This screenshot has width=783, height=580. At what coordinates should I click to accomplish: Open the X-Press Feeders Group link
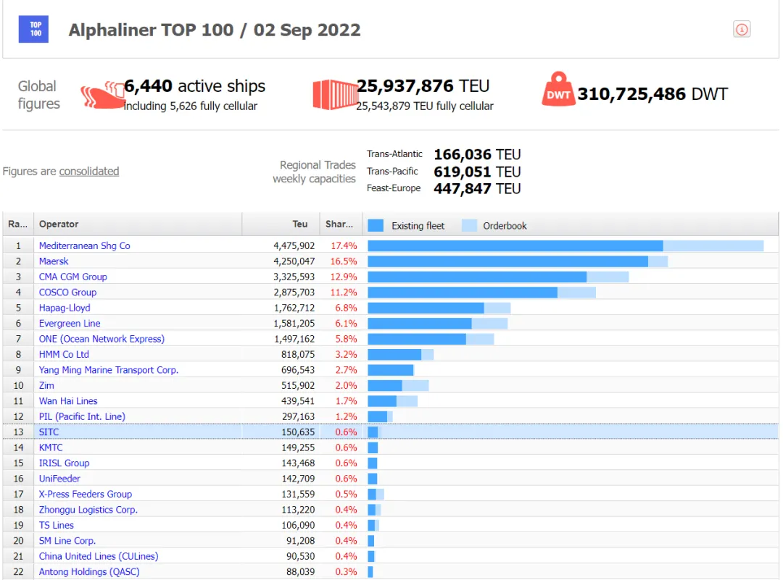click(x=86, y=494)
